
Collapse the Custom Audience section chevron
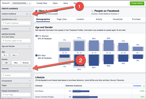coord(30,14)
